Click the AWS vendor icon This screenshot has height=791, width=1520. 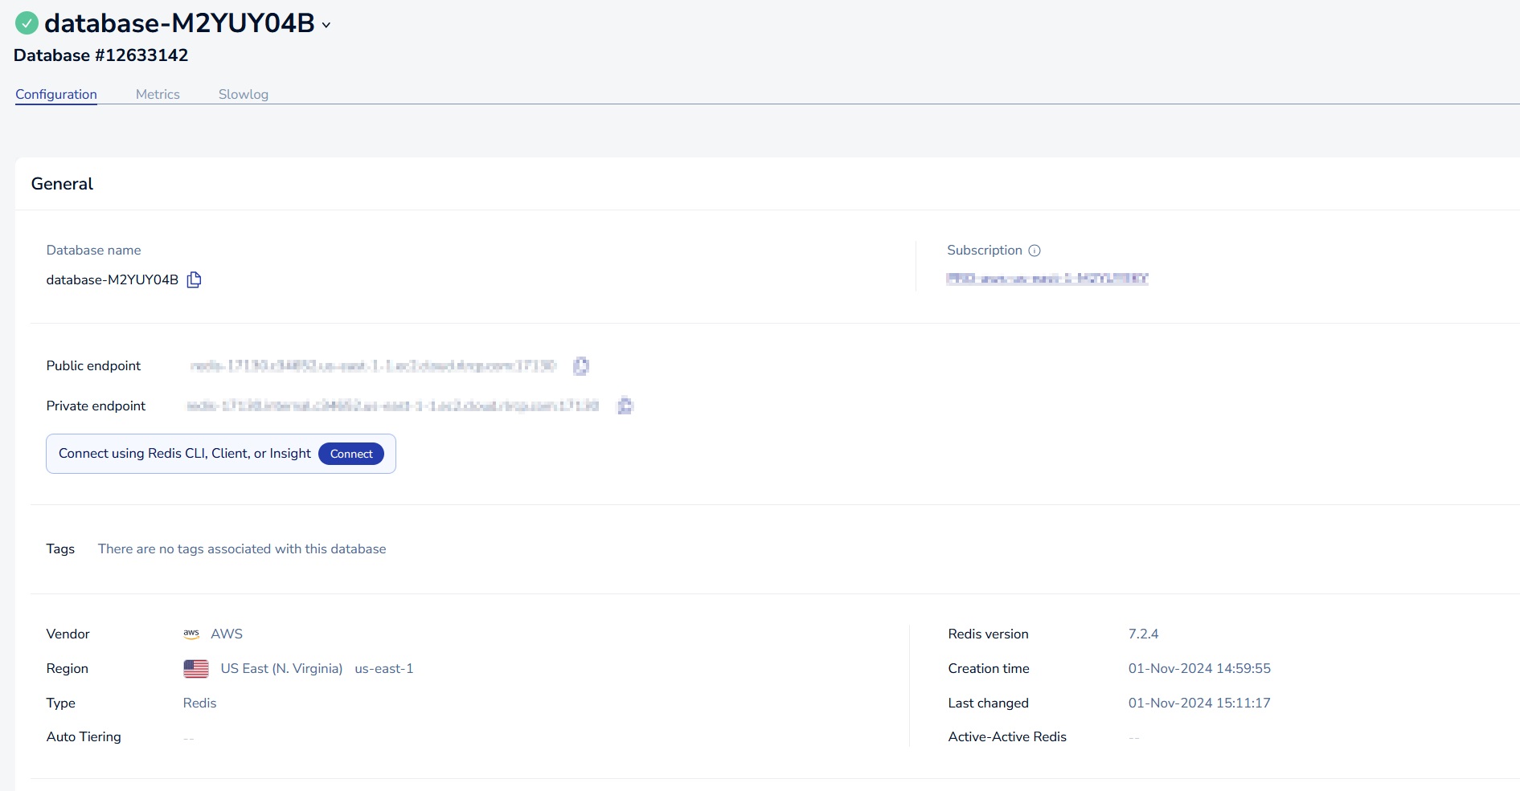191,634
